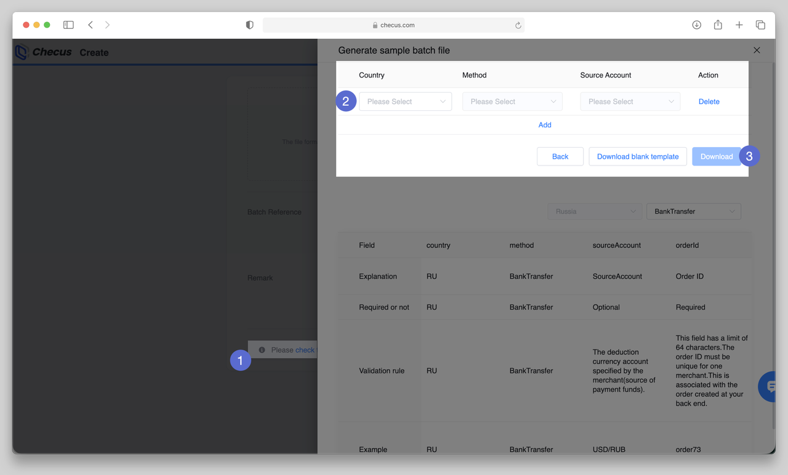Toggle the Safari sidebar icon
This screenshot has width=788, height=475.
68,25
